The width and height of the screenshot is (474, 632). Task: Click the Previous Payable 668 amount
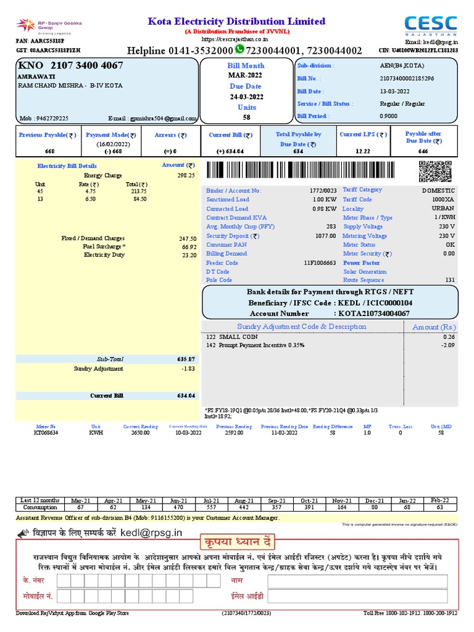(49, 152)
